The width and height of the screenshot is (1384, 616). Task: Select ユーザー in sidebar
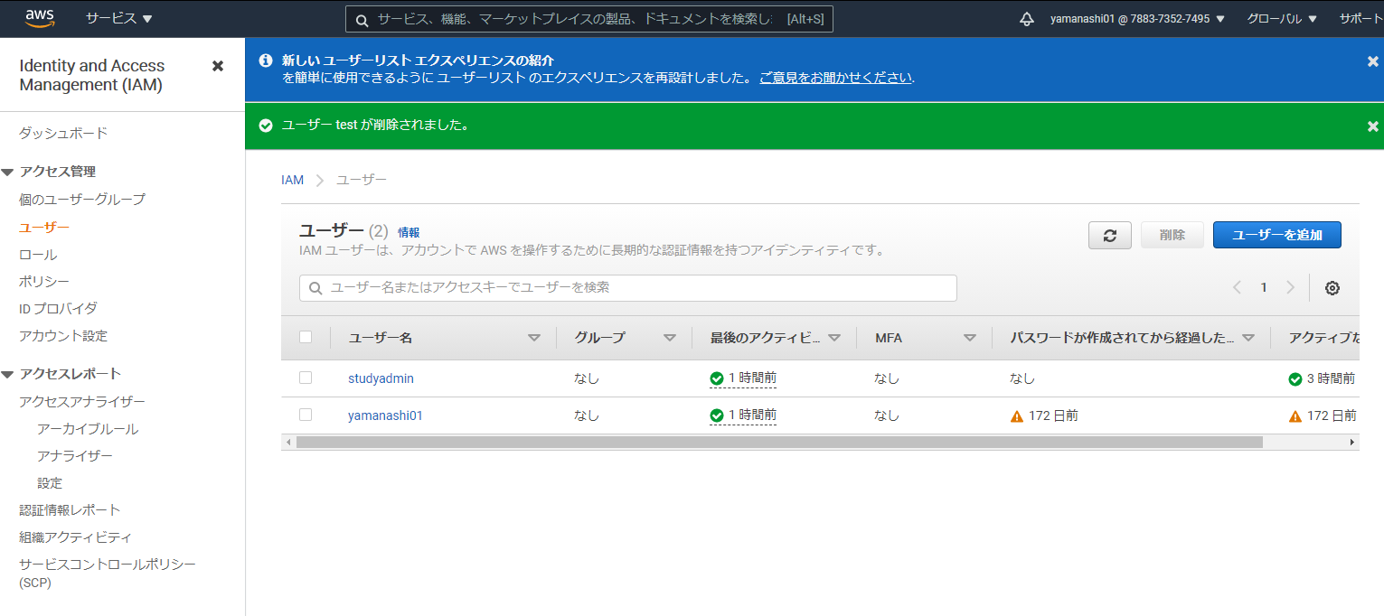pos(44,228)
